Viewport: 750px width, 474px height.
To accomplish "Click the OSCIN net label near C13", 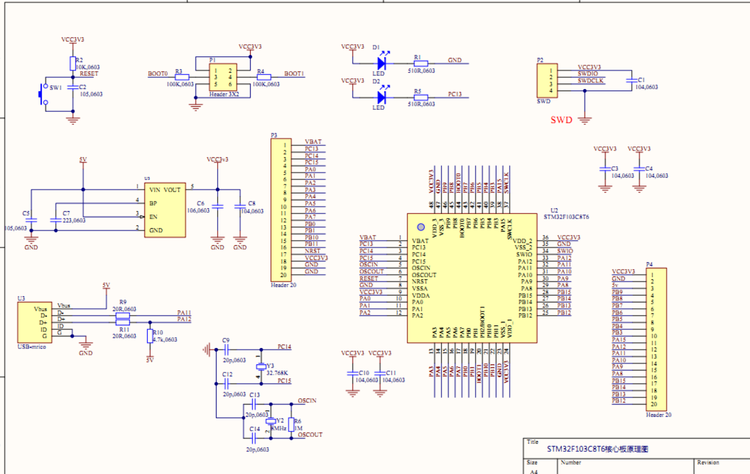I will (307, 401).
